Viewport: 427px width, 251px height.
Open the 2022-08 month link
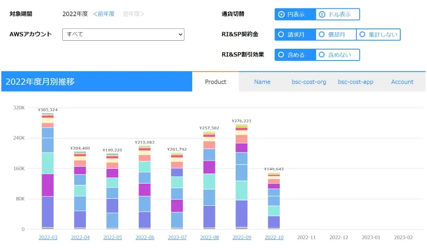tap(209, 237)
